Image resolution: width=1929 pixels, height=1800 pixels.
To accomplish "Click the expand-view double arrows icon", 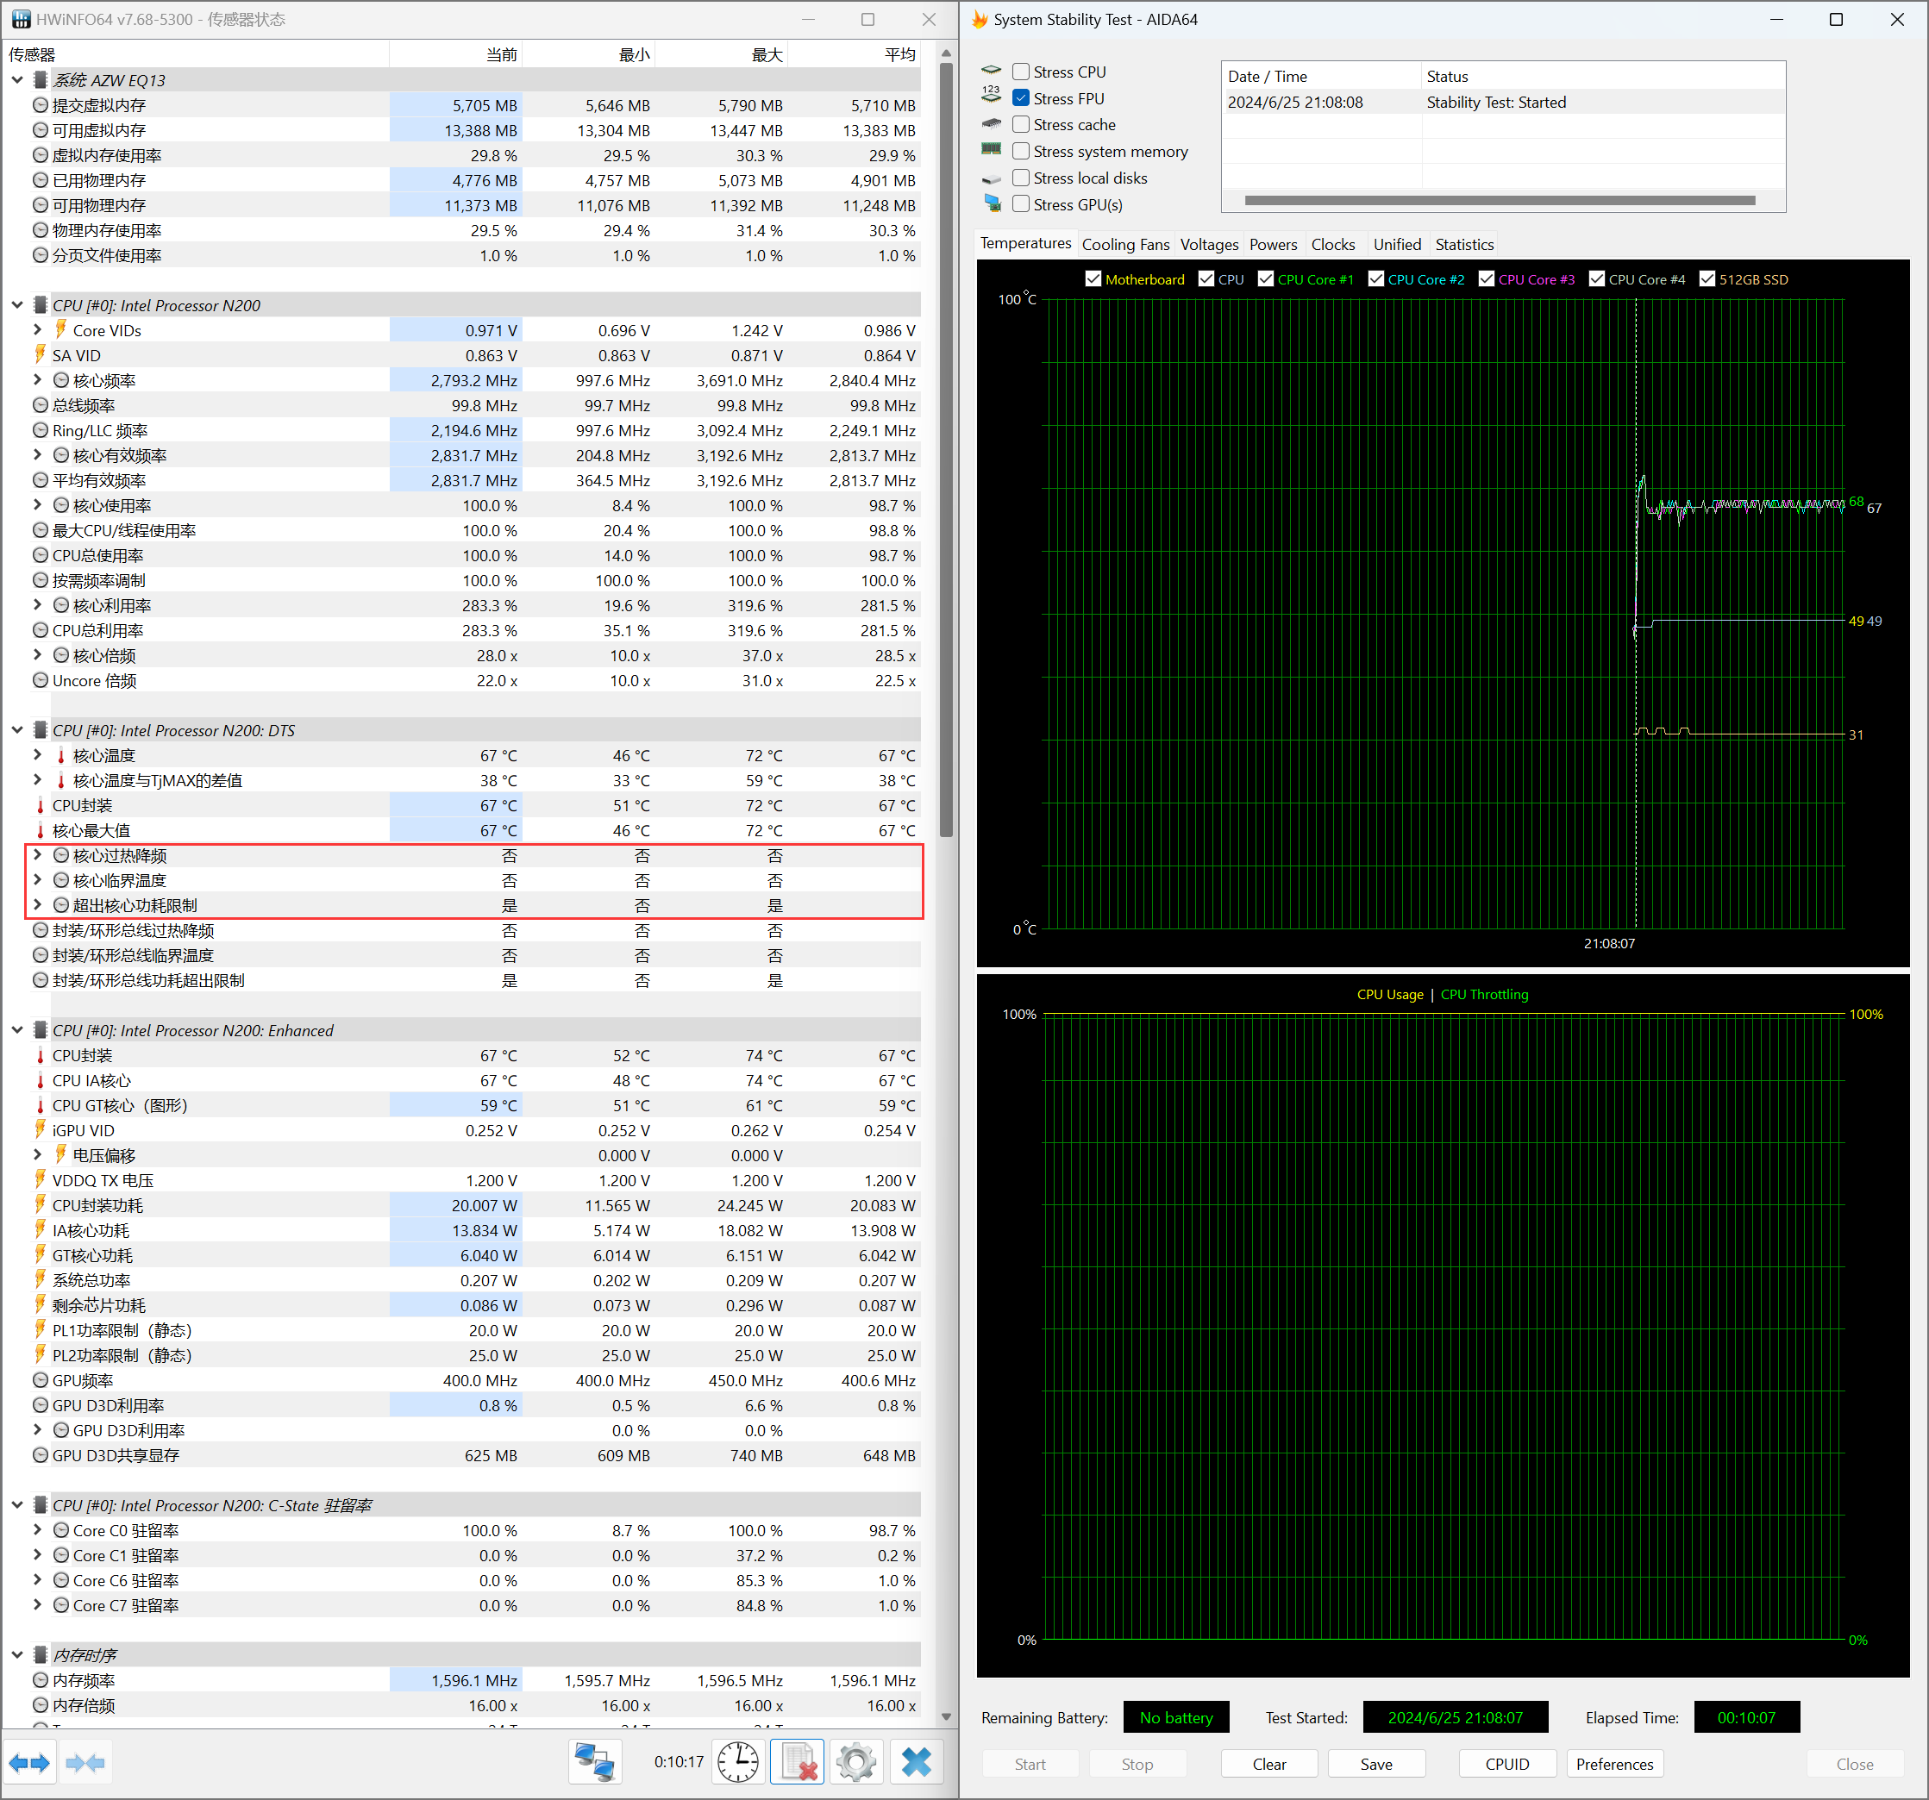I will (x=29, y=1762).
